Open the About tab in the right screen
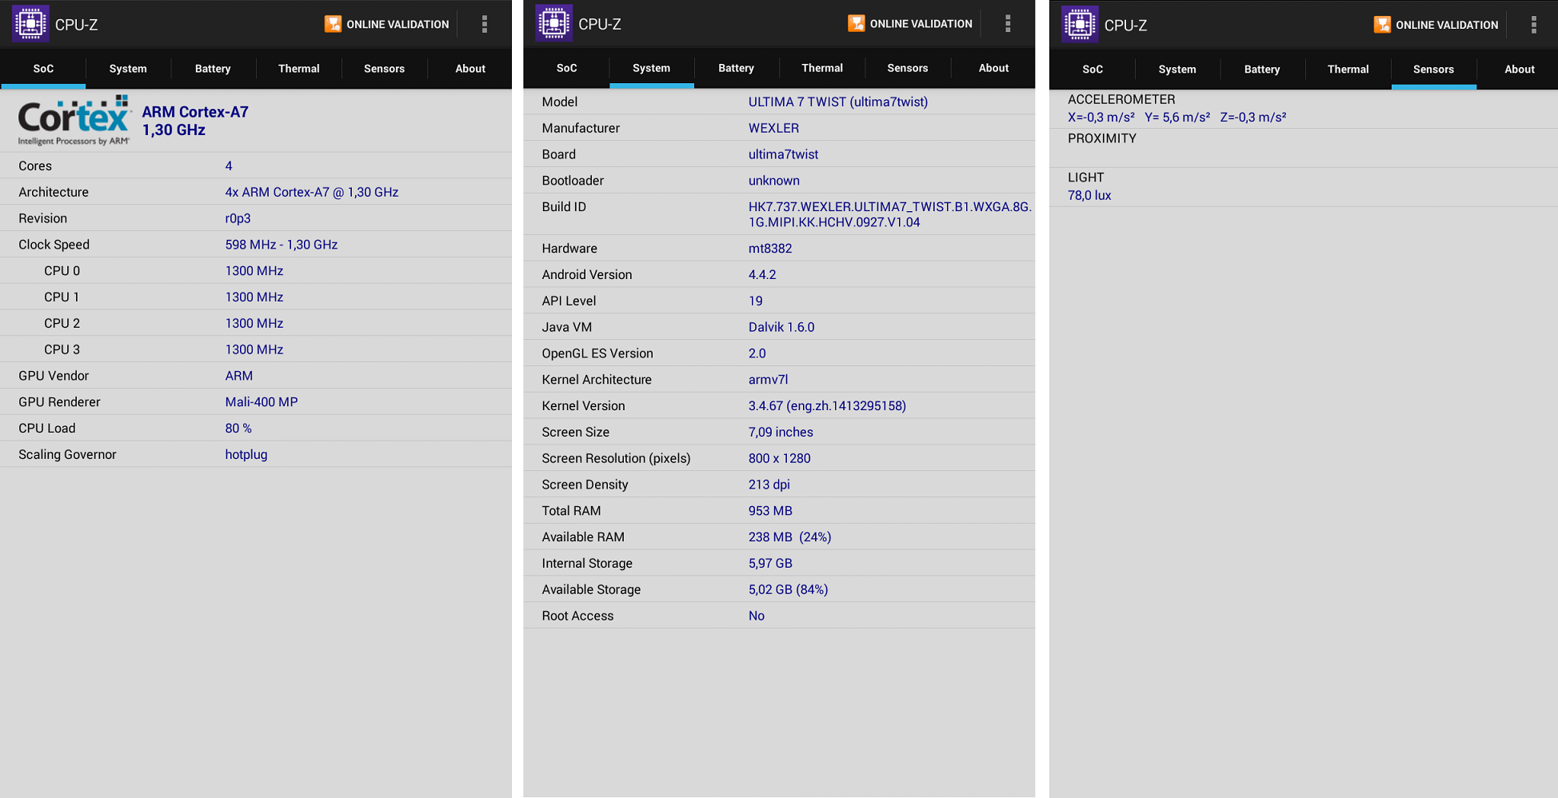The width and height of the screenshot is (1558, 798). [1520, 70]
